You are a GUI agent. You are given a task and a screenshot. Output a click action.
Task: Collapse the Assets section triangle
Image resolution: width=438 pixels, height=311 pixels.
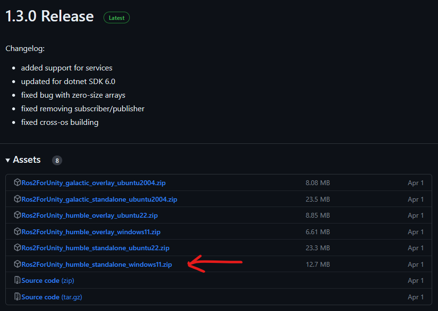click(8, 160)
